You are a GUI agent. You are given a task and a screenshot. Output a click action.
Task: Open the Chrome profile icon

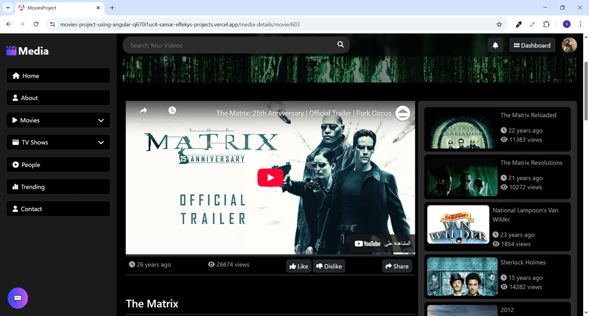(567, 24)
